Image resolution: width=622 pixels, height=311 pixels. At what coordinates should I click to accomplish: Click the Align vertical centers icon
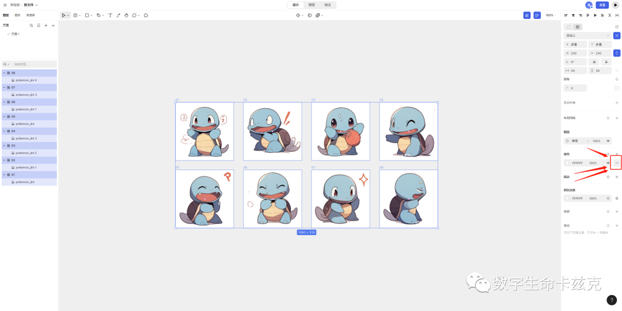click(x=595, y=15)
